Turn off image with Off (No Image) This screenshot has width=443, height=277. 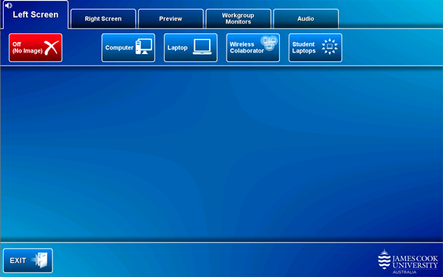(35, 47)
